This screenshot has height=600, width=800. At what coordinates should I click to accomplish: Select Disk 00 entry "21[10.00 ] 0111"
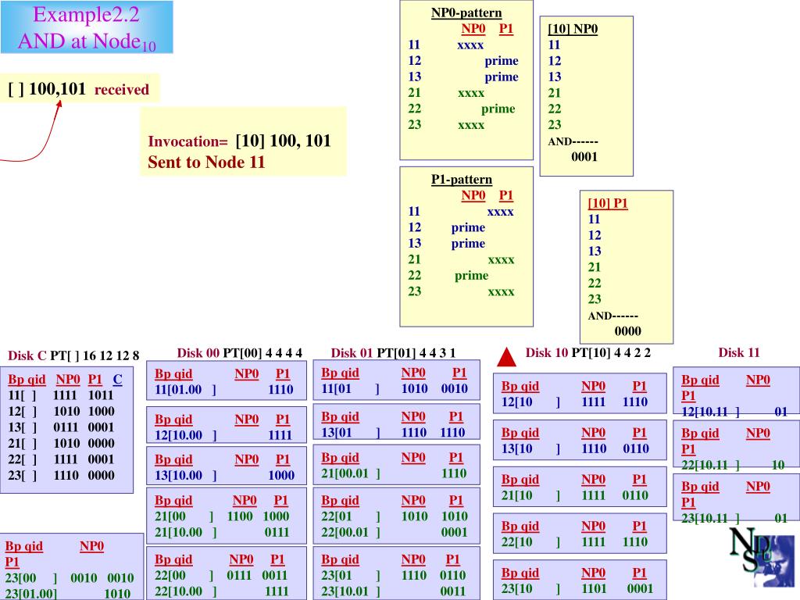(x=222, y=533)
